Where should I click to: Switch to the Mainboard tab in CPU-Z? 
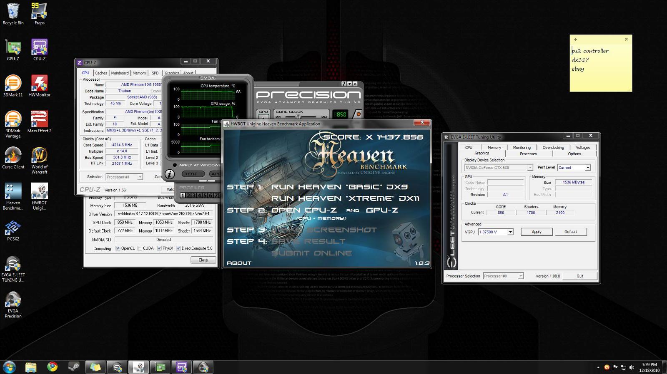coord(120,73)
